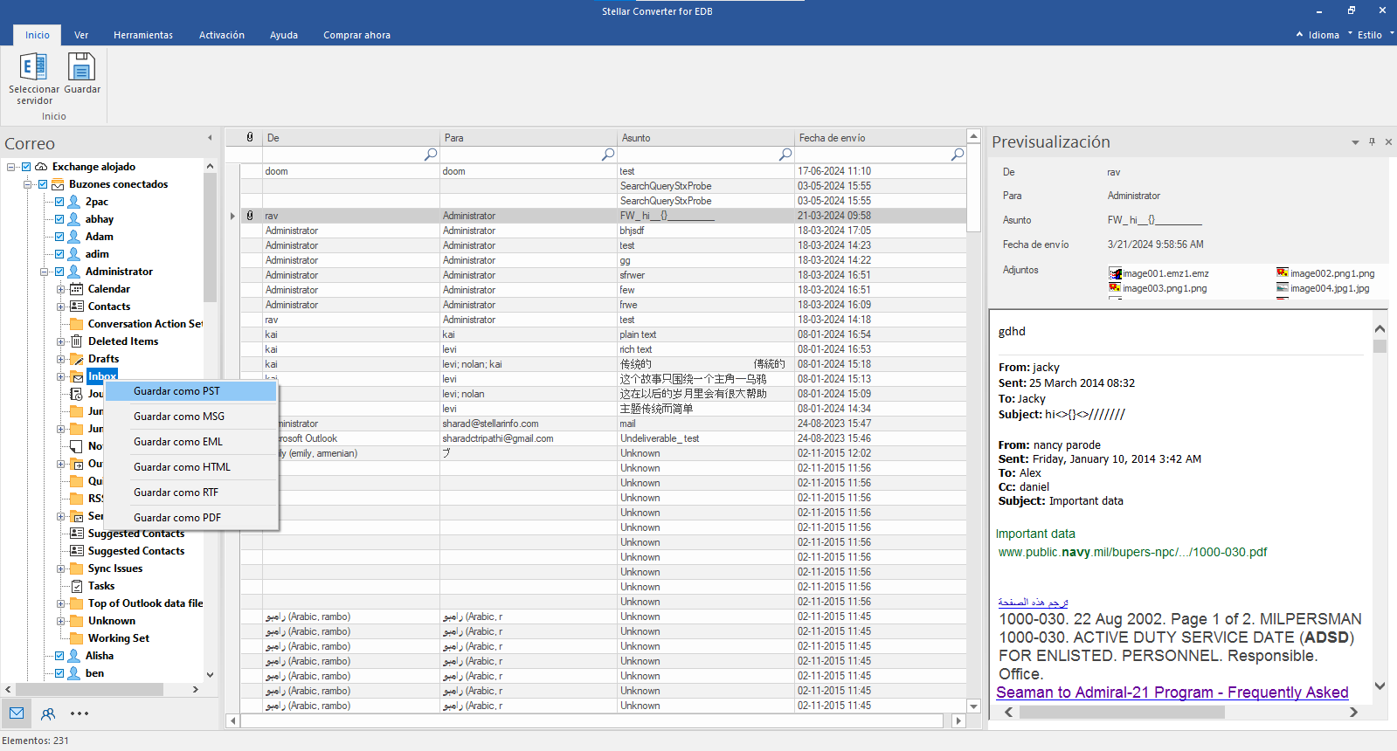
Task: Collapse the Exchange alojado tree node
Action: (x=11, y=167)
